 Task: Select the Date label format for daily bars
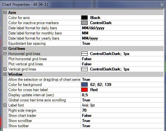pyautogui.click(x=33, y=28)
